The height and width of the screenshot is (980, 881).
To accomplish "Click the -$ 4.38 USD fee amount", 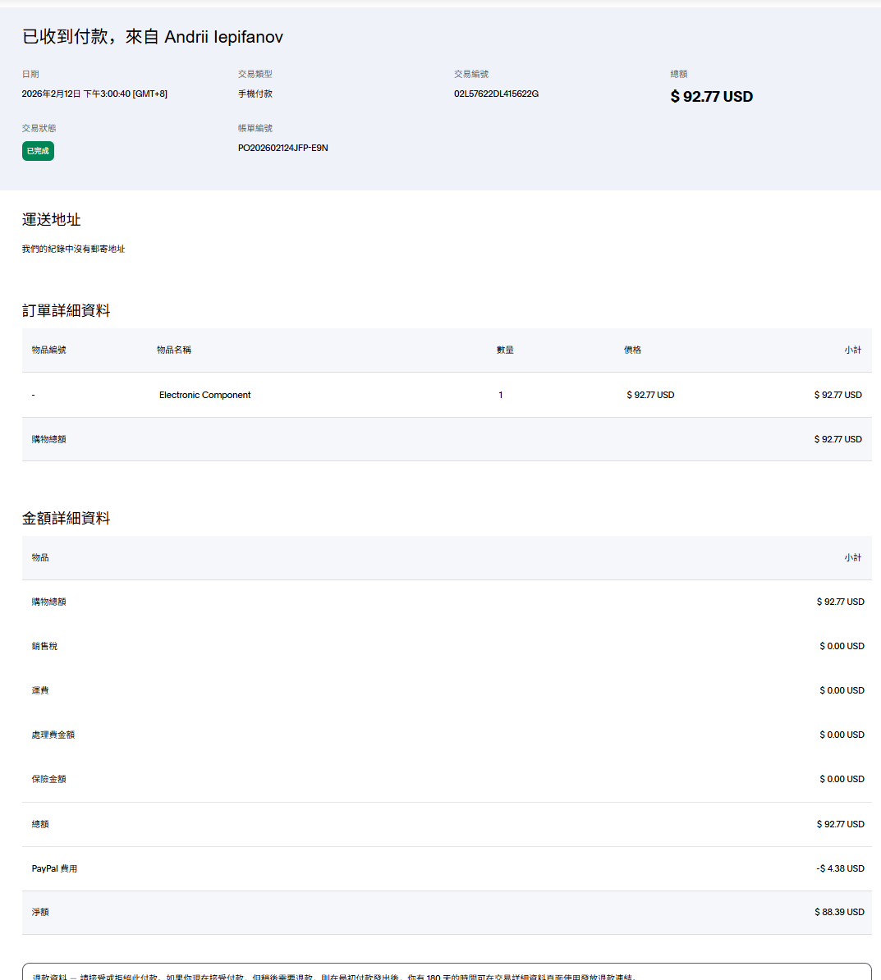I will tap(840, 868).
